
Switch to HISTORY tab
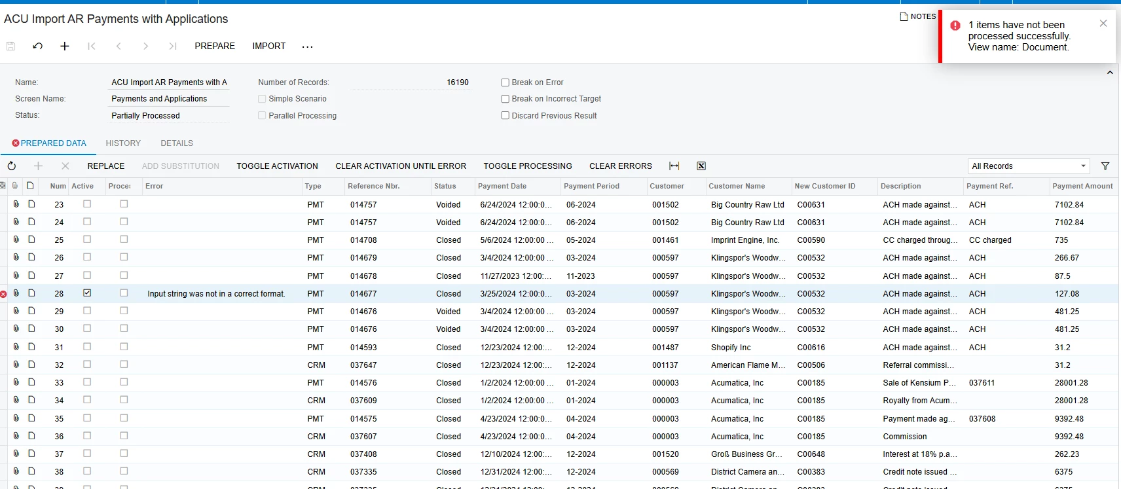123,143
